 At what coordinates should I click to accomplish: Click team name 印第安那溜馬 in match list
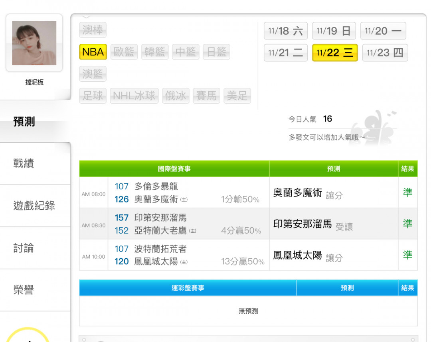click(160, 218)
